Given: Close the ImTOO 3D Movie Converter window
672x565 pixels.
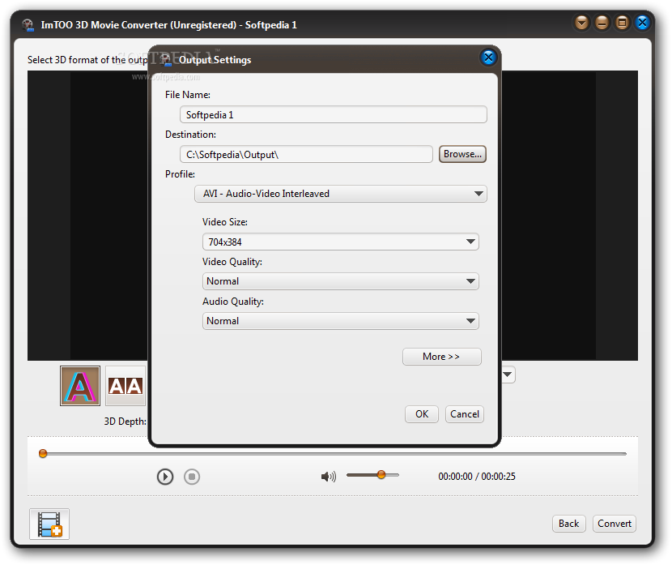Looking at the screenshot, I should coord(642,23).
